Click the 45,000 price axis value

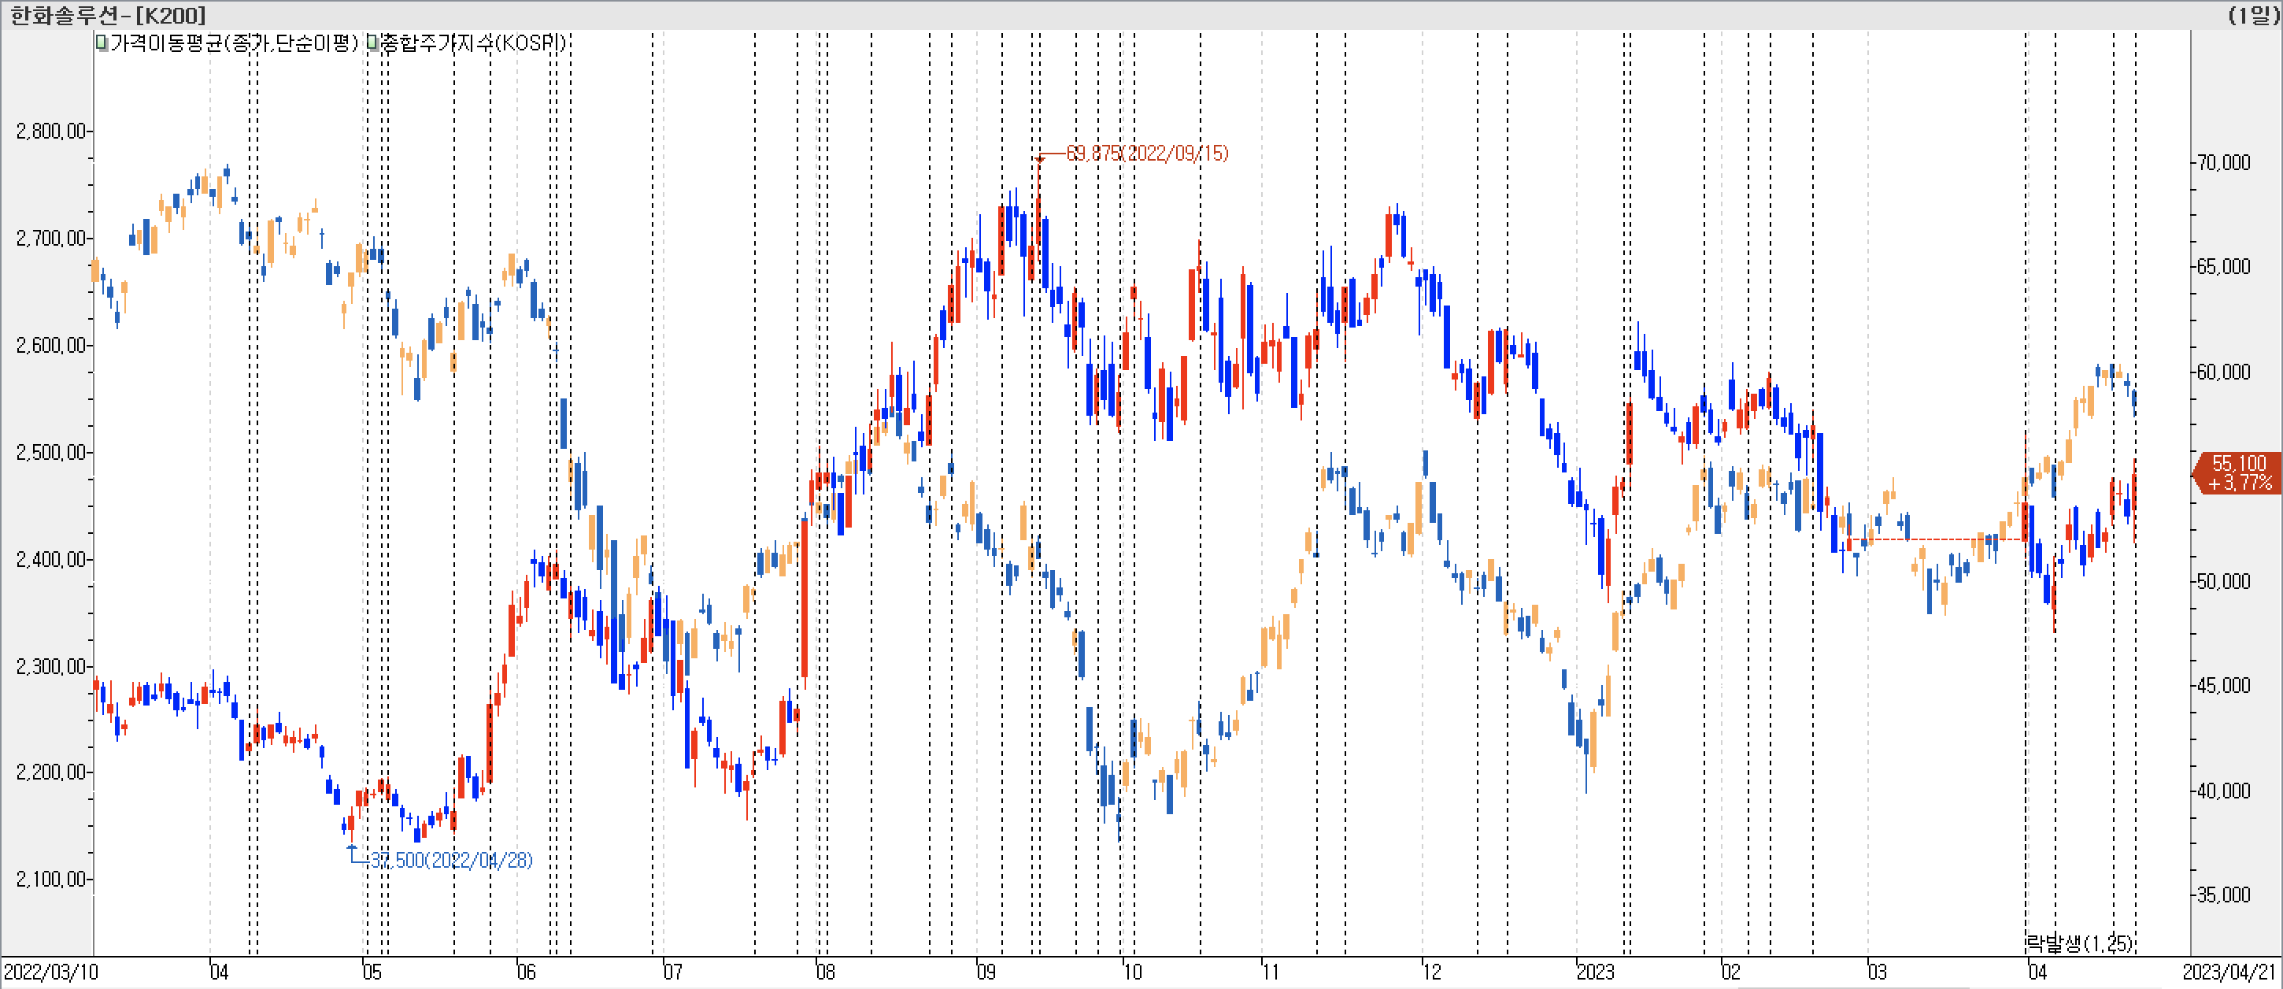(2224, 685)
